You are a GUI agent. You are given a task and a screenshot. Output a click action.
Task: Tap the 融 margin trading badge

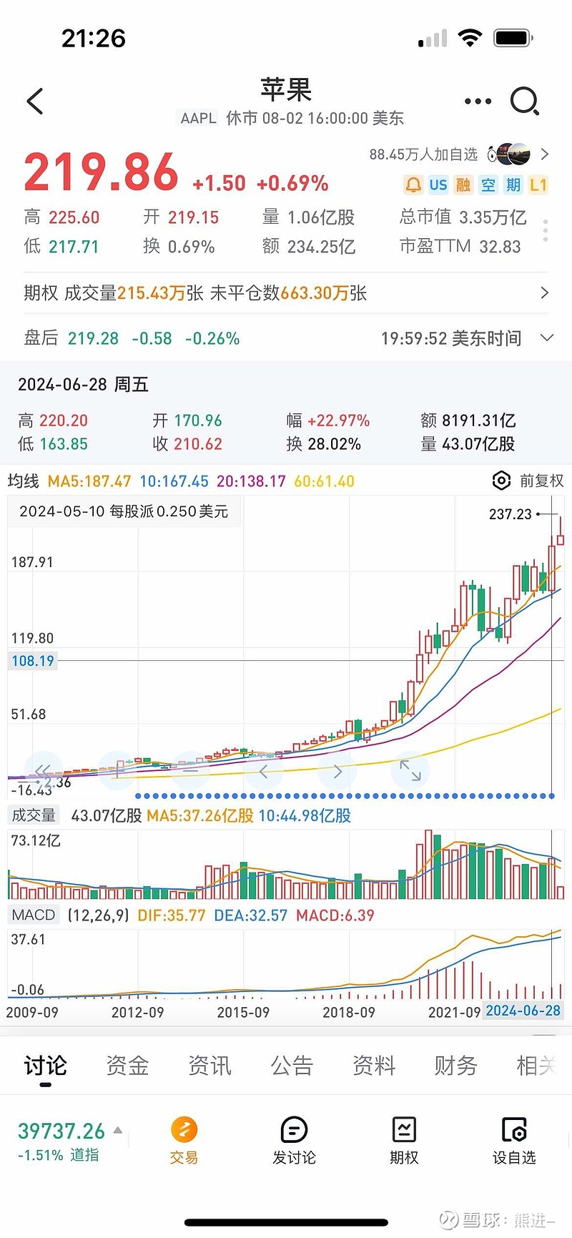(463, 185)
